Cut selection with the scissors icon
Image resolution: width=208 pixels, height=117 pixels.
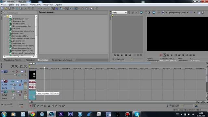(25, 8)
